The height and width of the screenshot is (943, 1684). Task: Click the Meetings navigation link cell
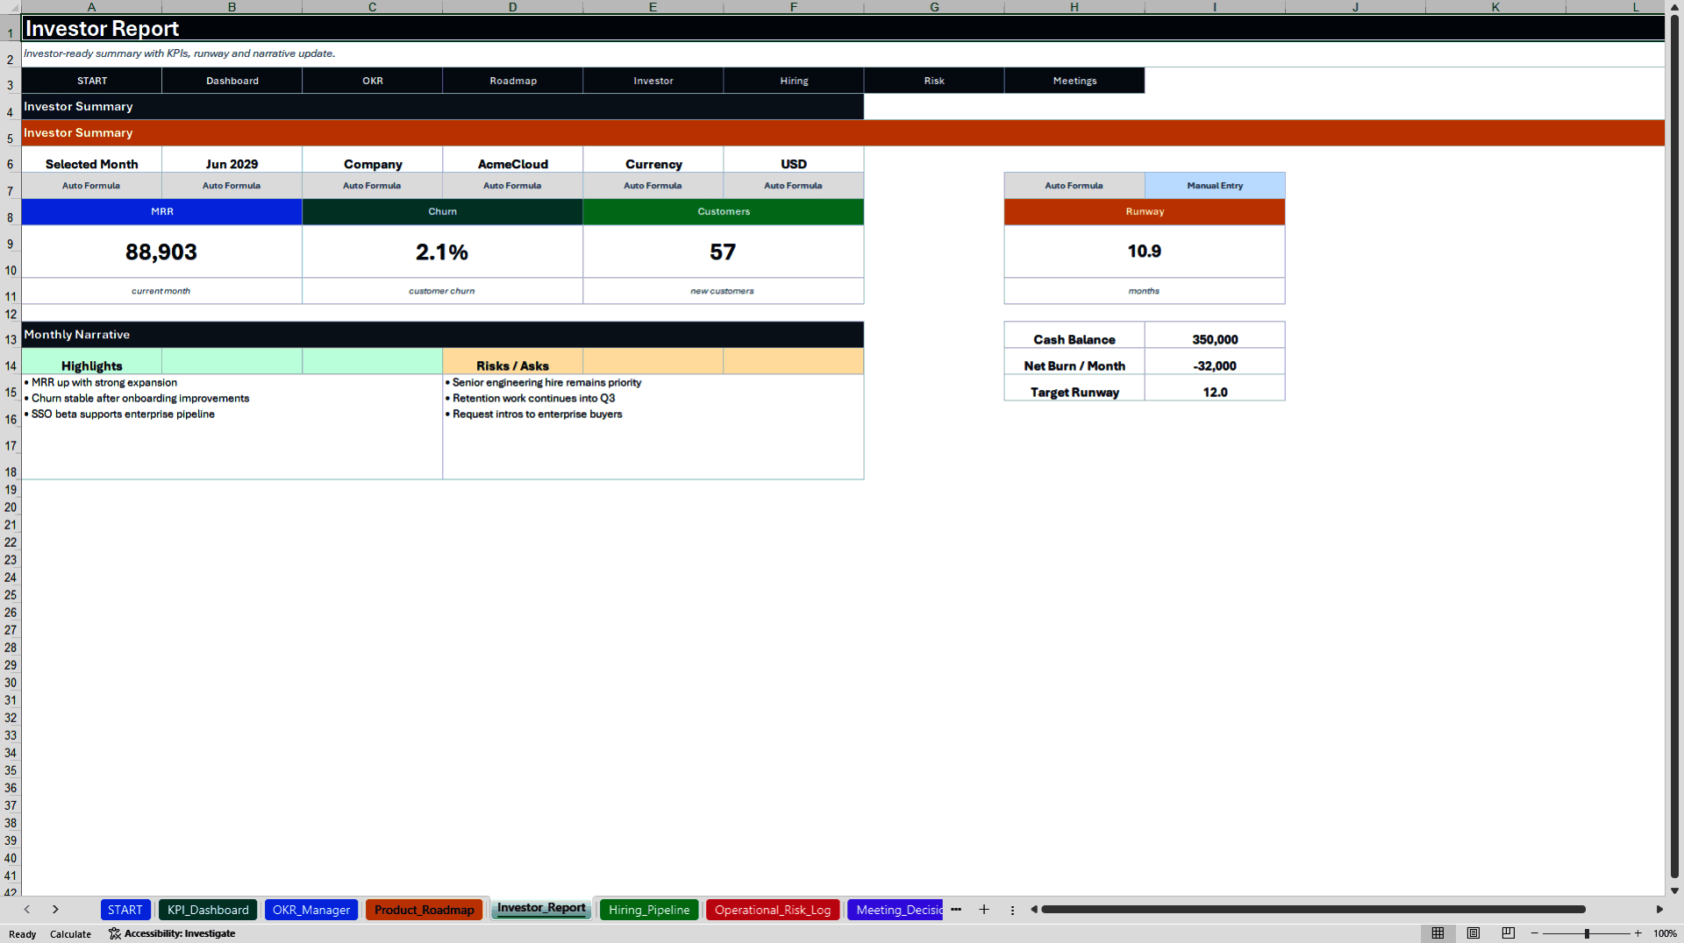[x=1074, y=81]
